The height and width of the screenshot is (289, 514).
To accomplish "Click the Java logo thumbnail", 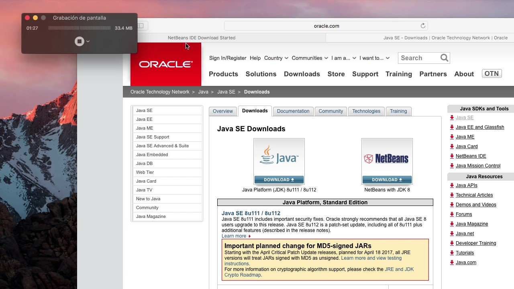I will coord(279,157).
